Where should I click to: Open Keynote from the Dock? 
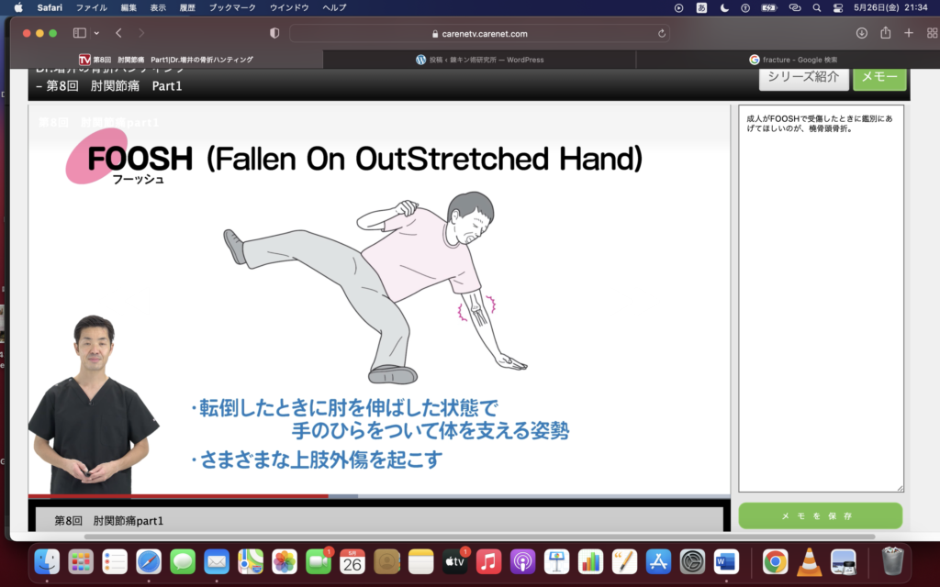tap(557, 560)
